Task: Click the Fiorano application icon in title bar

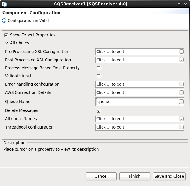Action: (4, 4)
